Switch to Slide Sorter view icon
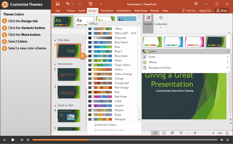Viewport: 233px width, 144px height. (x=163, y=133)
